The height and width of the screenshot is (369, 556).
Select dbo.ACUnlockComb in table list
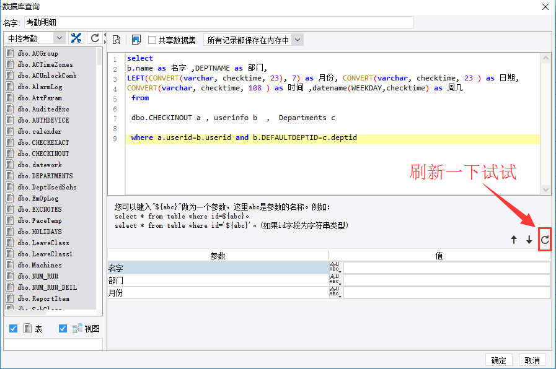[x=47, y=76]
